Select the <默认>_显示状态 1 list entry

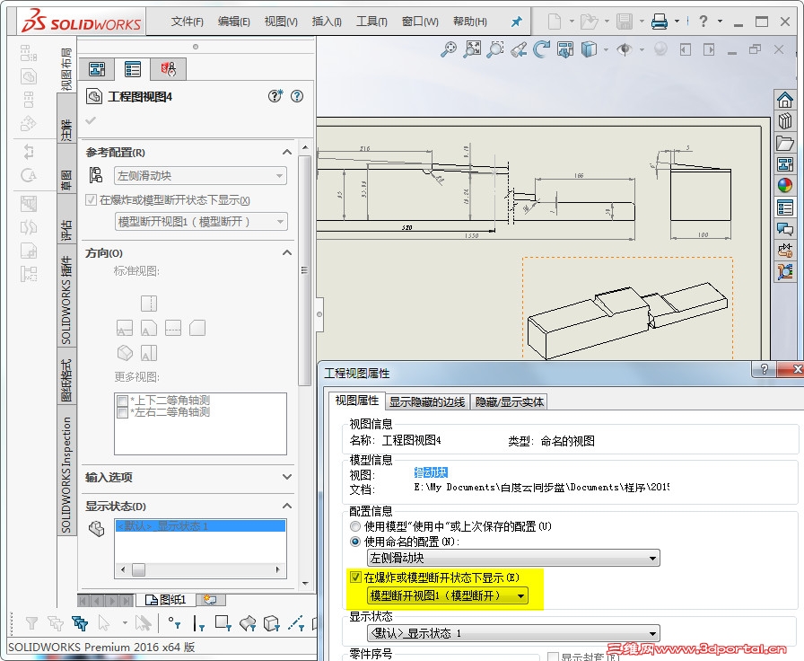[200, 526]
